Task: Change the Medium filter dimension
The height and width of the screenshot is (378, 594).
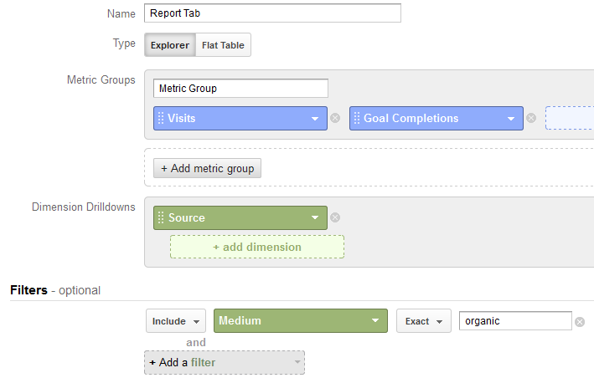Action: tap(301, 321)
